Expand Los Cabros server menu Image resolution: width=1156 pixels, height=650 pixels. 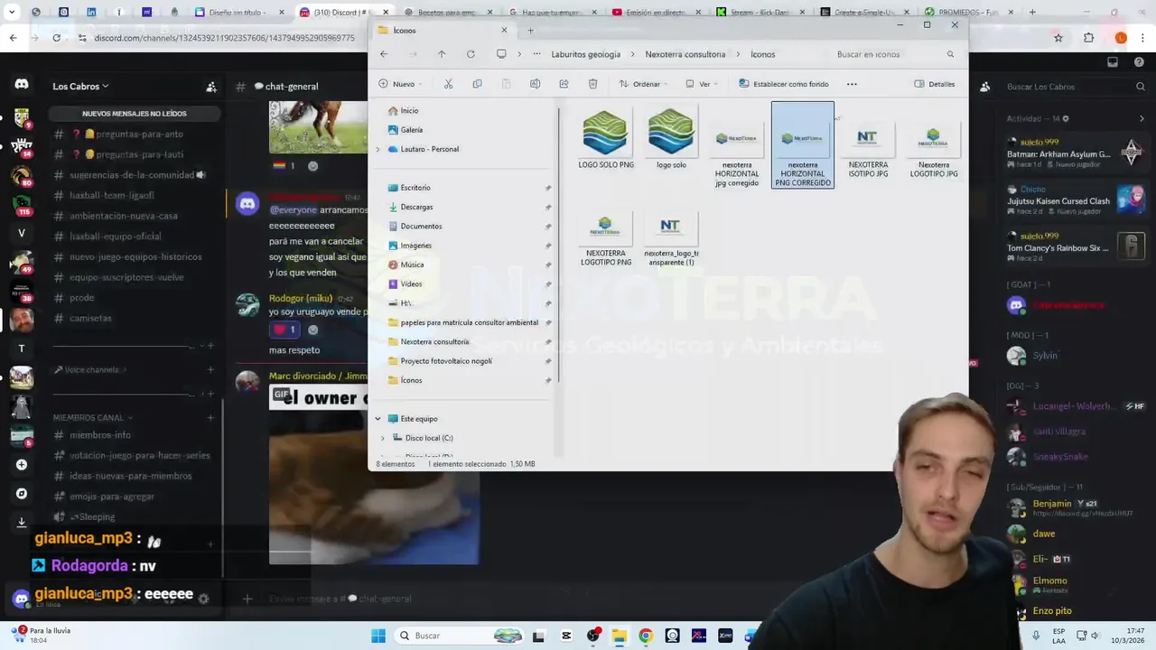(80, 87)
